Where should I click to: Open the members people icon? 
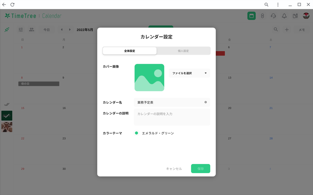pyautogui.click(x=32, y=30)
